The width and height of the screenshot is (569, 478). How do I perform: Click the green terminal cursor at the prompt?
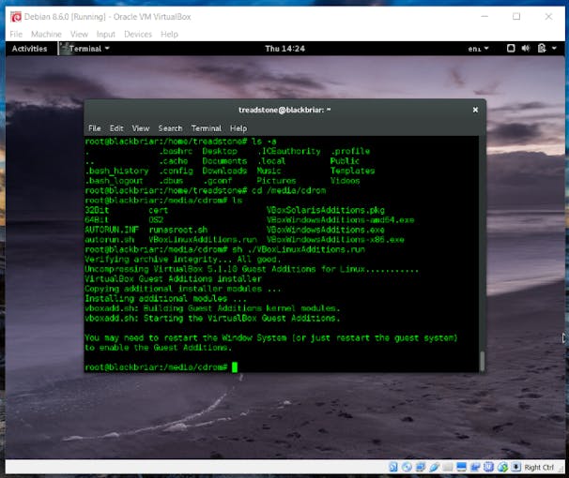[235, 366]
